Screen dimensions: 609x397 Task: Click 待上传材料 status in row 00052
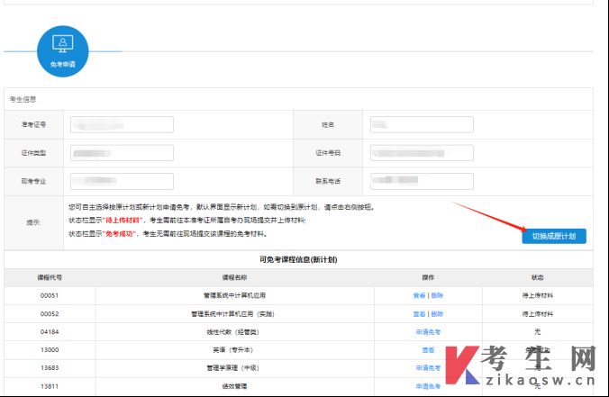pyautogui.click(x=538, y=314)
